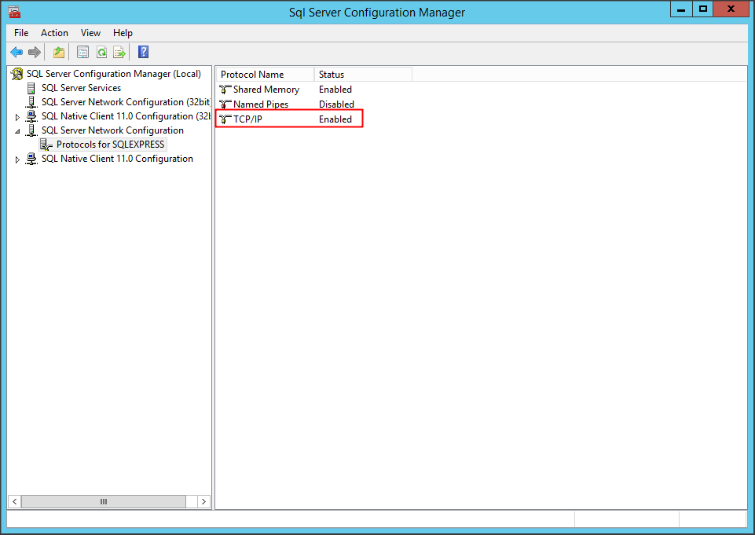
Task: Expand the bottom SQL Native Client 11.0 Configuration
Action: (x=17, y=159)
